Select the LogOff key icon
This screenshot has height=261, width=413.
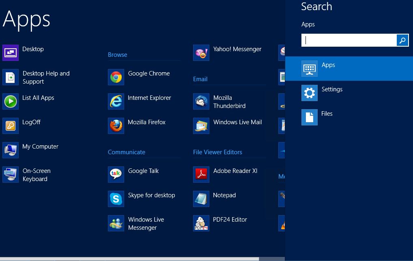[11, 126]
